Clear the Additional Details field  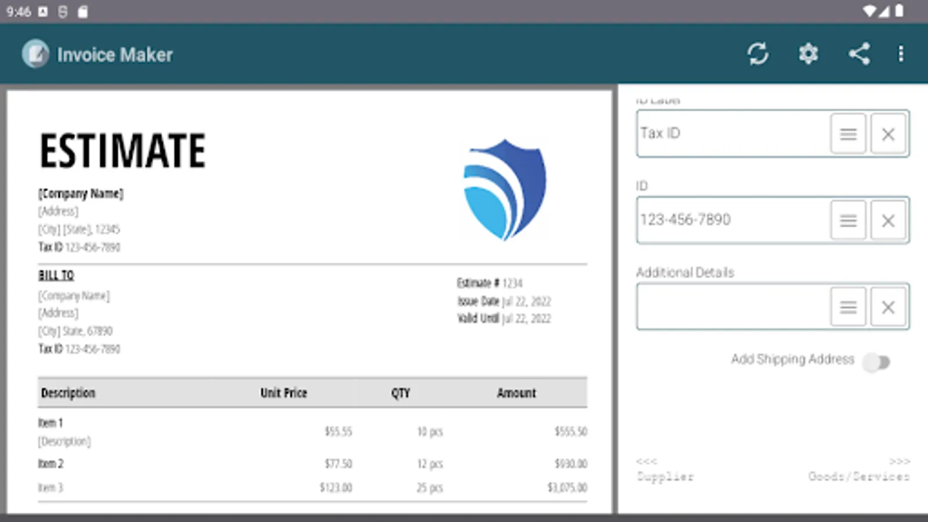pyautogui.click(x=888, y=307)
